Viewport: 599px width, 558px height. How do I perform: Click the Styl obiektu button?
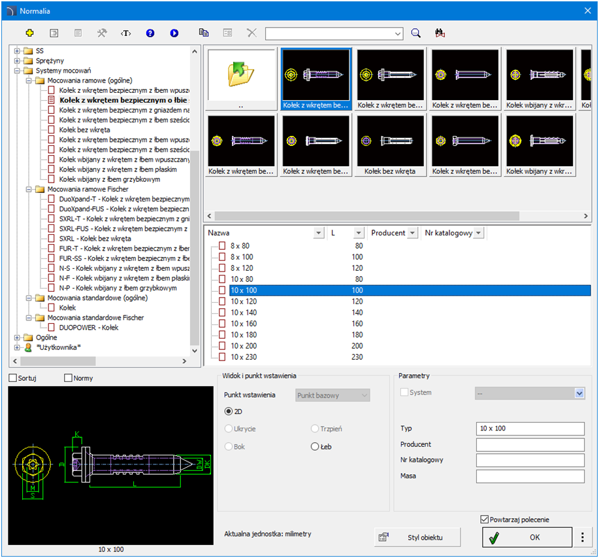417,537
